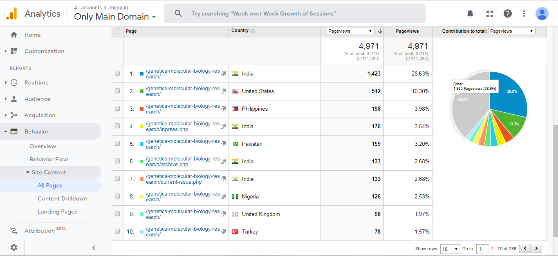The height and width of the screenshot is (256, 558).
Task: Open row 1 page in new window icon
Action: pos(223,74)
